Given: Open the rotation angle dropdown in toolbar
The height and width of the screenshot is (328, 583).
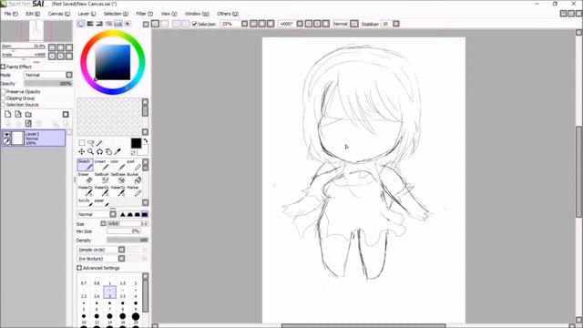Looking at the screenshot, I should (x=300, y=24).
